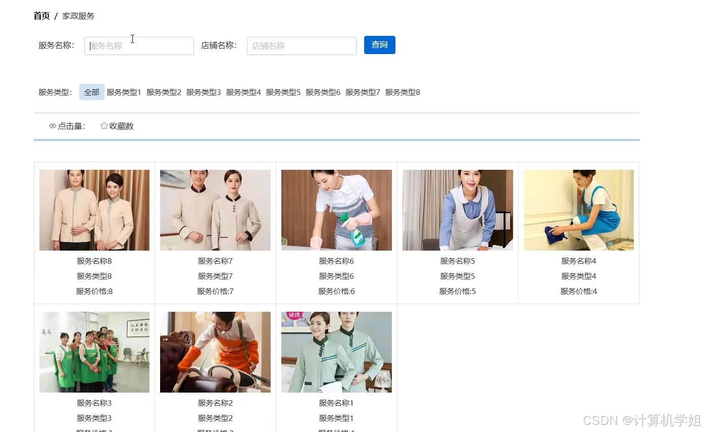This screenshot has width=703, height=432.
Task: Click 服务类型3 text in the card
Action: point(94,418)
